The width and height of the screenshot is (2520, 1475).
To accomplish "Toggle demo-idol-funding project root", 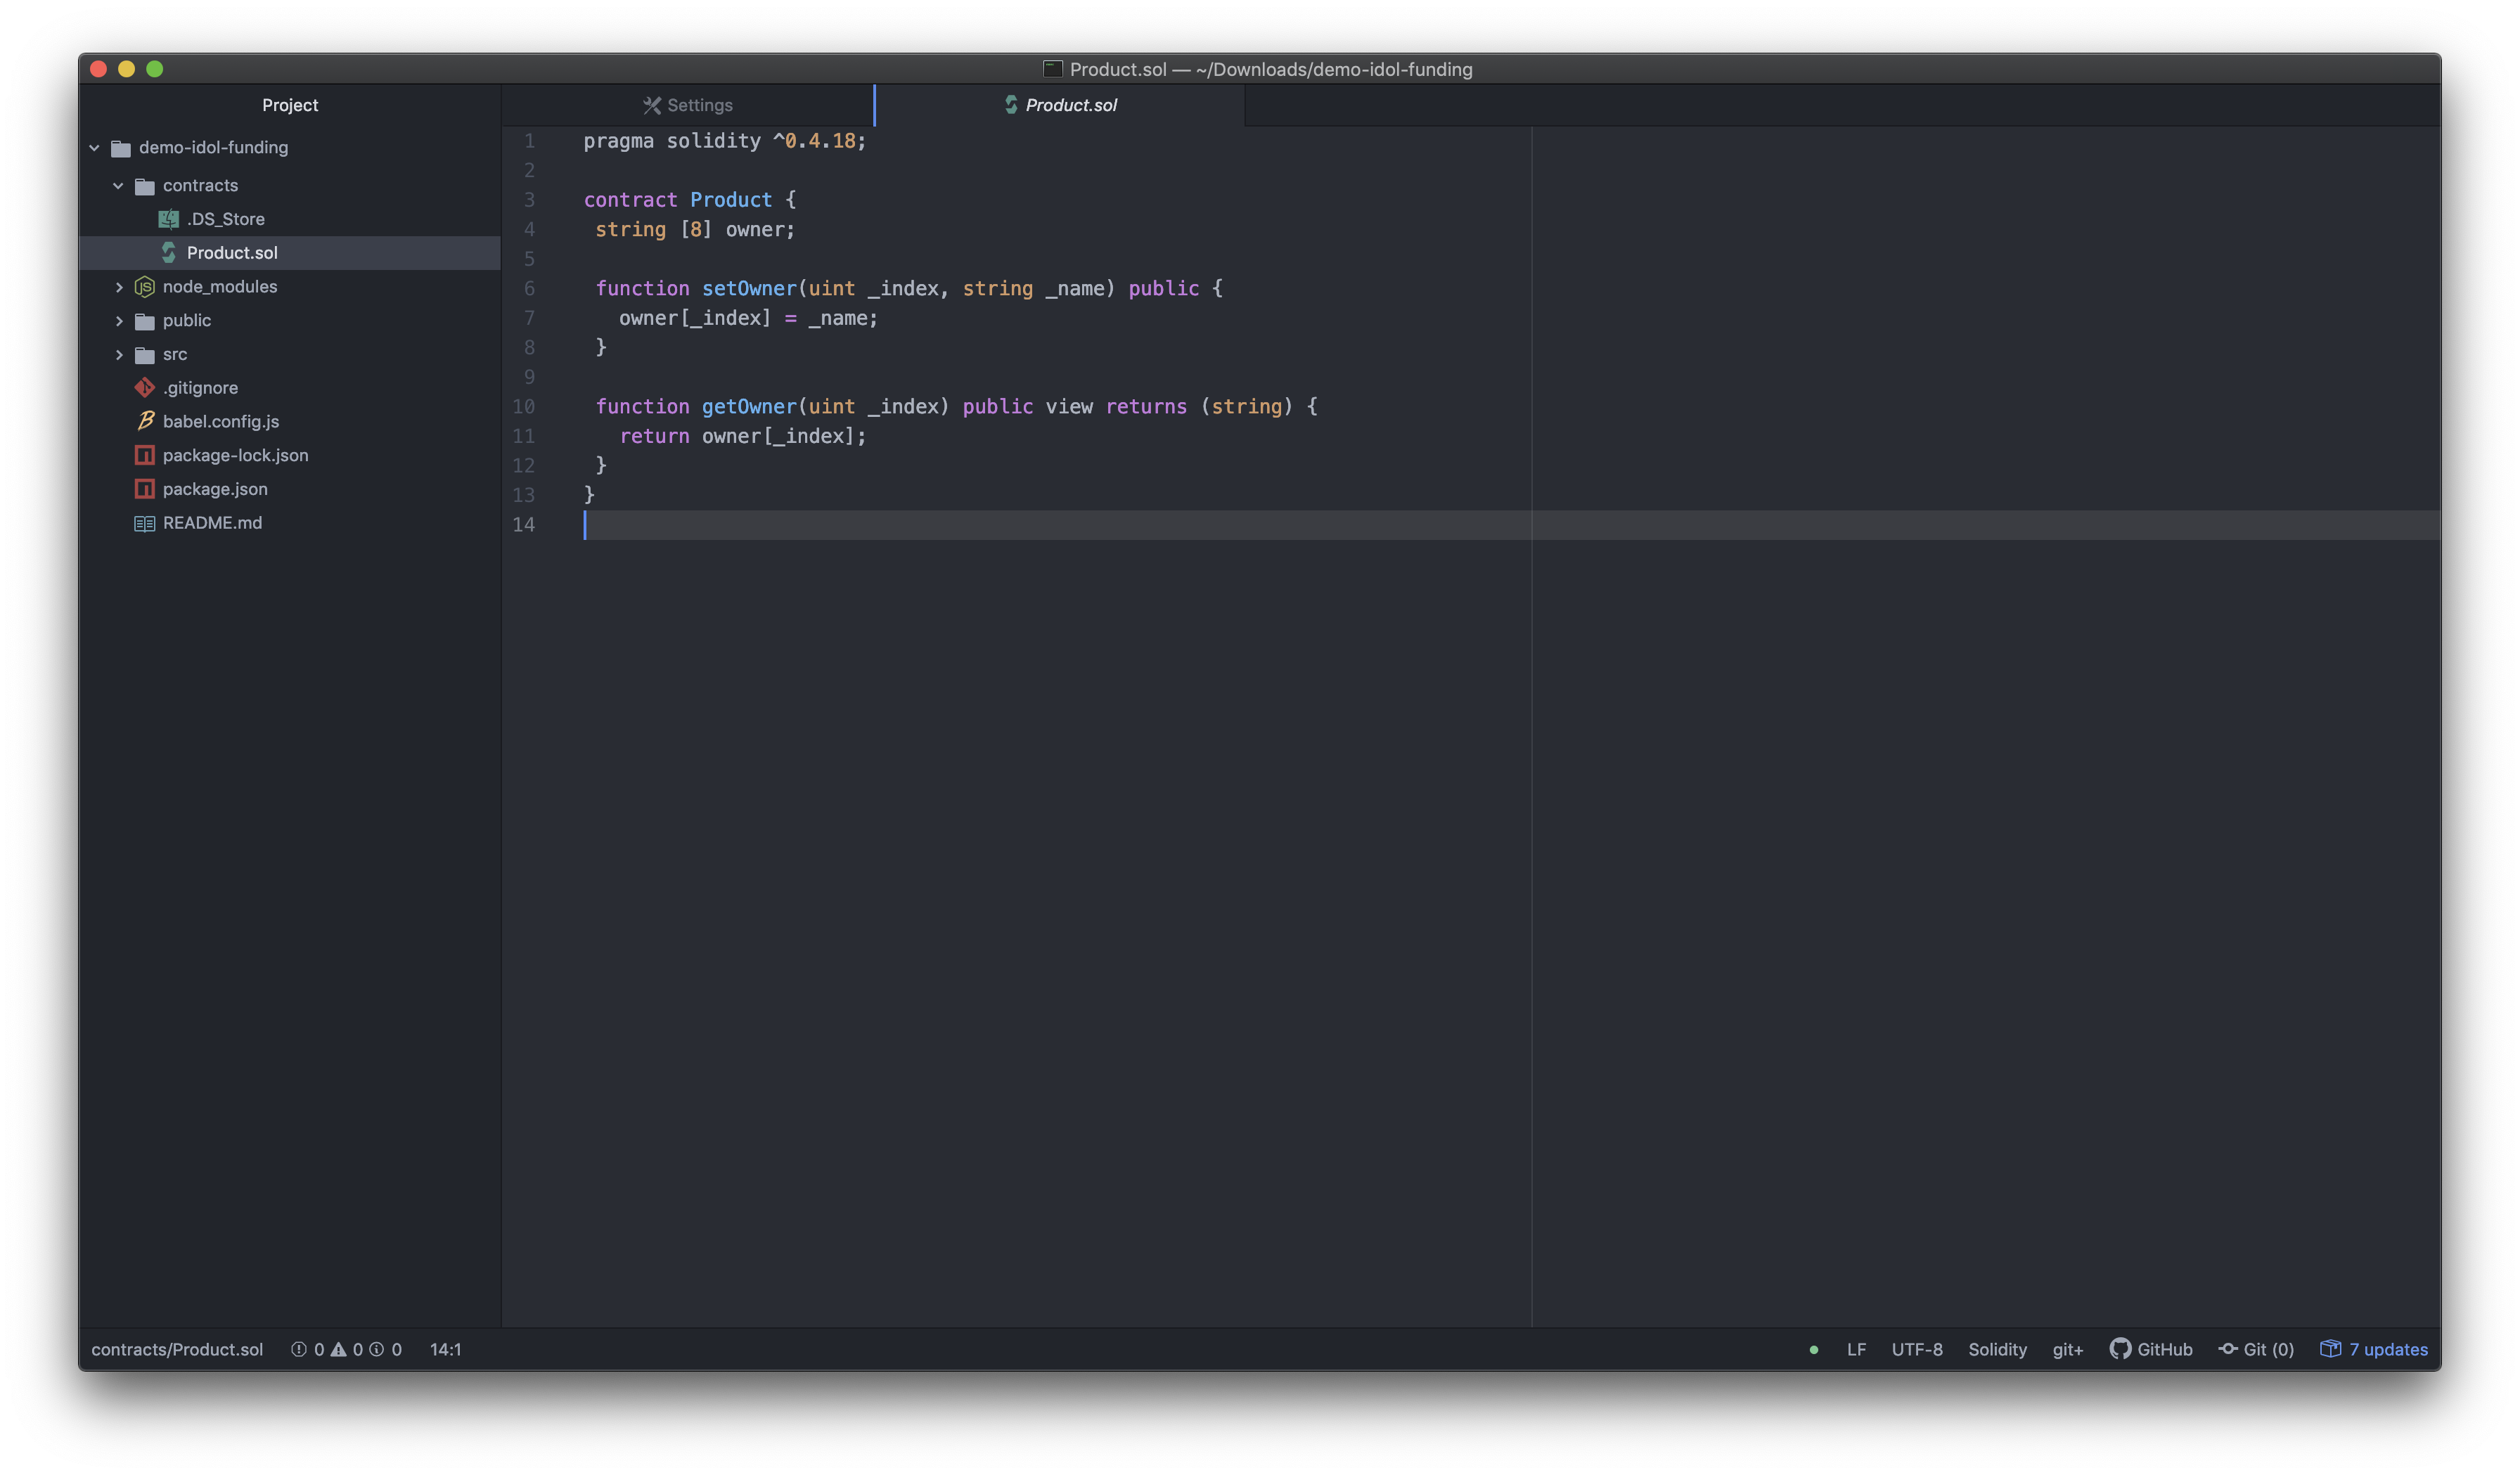I will point(95,146).
